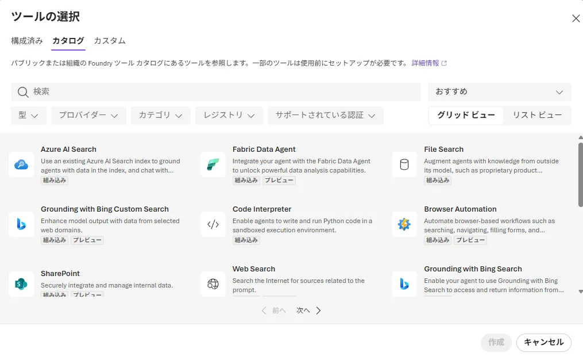Open the サポートされている認証 filter
This screenshot has width=583, height=360.
[325, 116]
